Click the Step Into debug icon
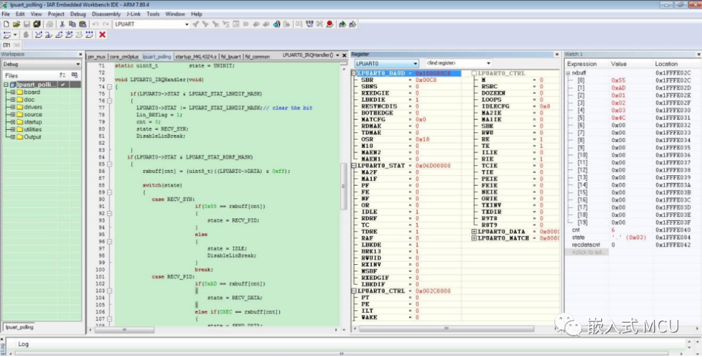702x357 pixels. click(x=48, y=35)
